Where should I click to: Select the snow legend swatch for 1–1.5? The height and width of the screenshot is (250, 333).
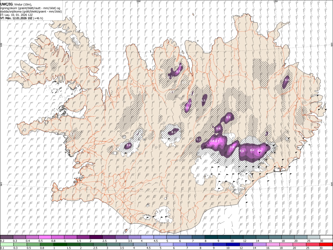71,237
